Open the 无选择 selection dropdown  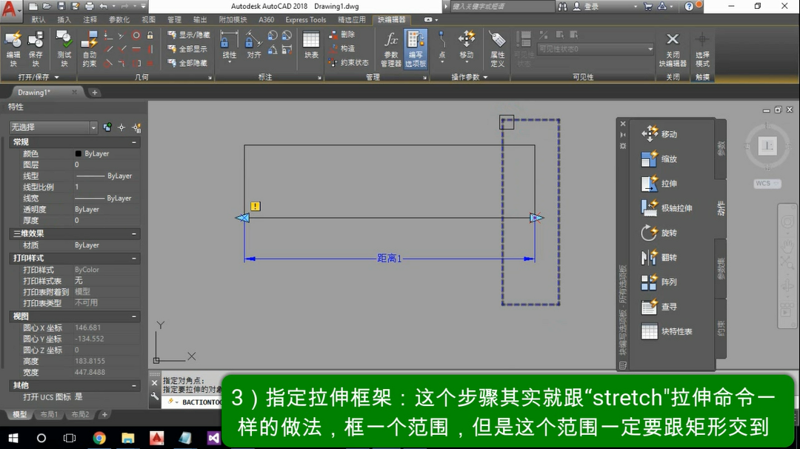click(x=53, y=127)
